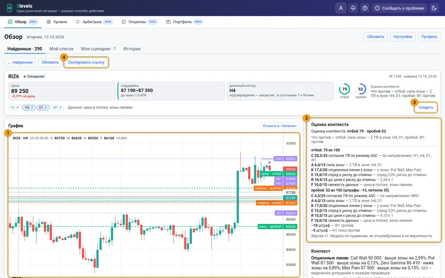This screenshot has height=278, width=445.
Task: Open the help question-mark icon
Action: (x=365, y=8)
